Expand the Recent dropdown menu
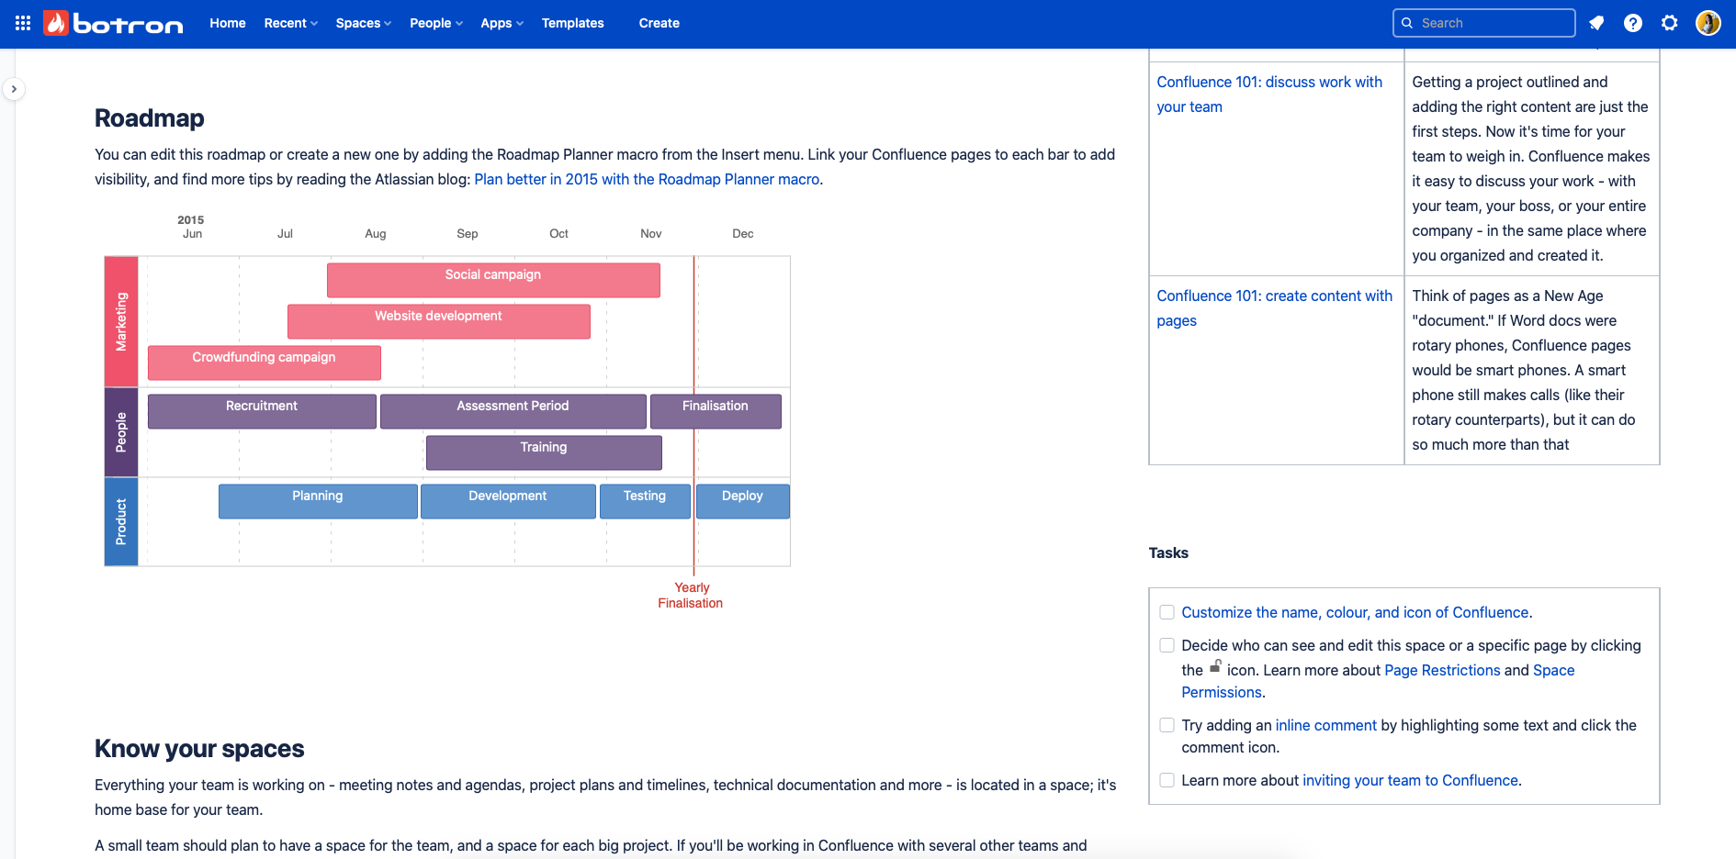This screenshot has height=859, width=1736. pyautogui.click(x=291, y=23)
